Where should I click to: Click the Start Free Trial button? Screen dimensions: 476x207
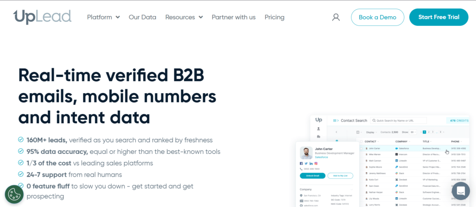point(439,17)
